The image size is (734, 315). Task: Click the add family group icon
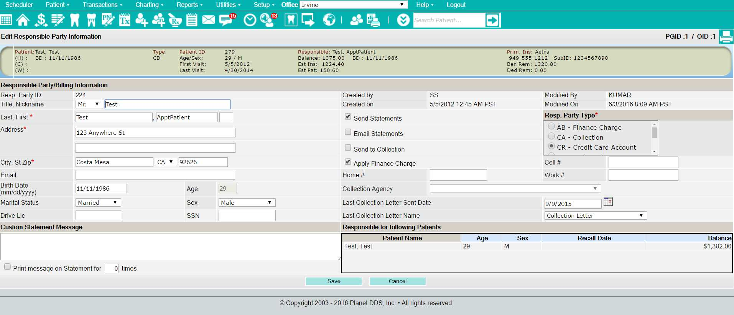158,20
